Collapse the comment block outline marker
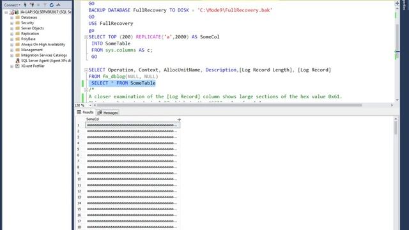Screen dimensions: 409x230 coord(86,90)
